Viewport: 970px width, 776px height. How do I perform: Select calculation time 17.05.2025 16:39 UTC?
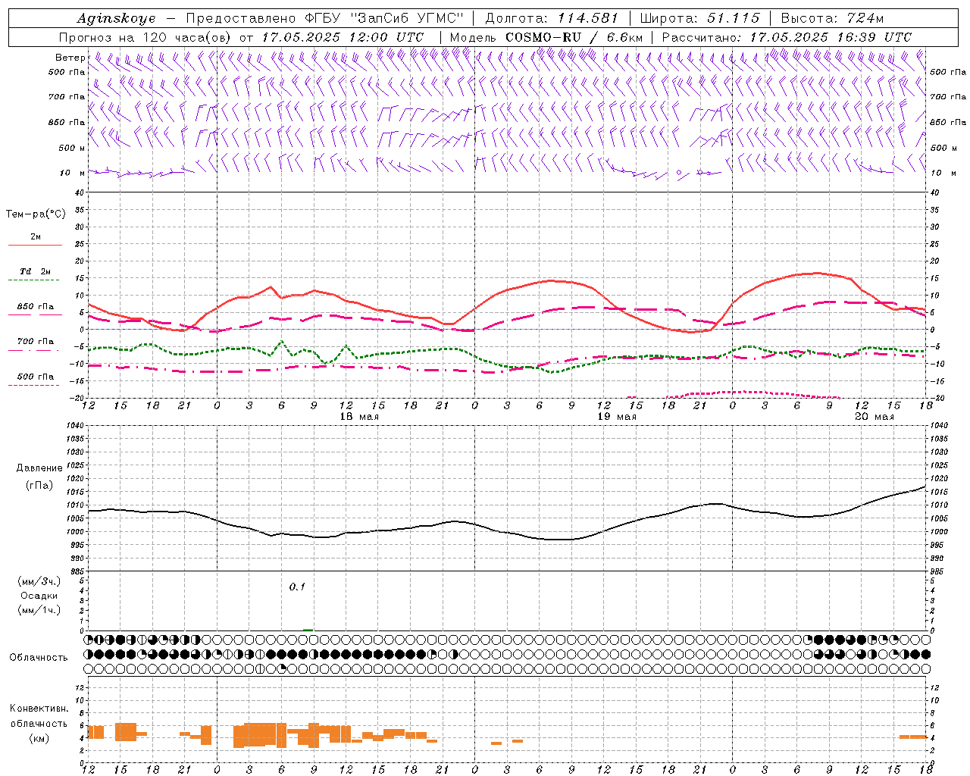click(x=831, y=36)
